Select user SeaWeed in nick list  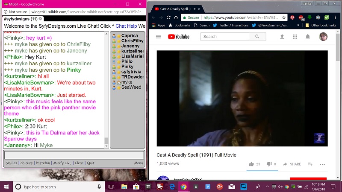(131, 87)
